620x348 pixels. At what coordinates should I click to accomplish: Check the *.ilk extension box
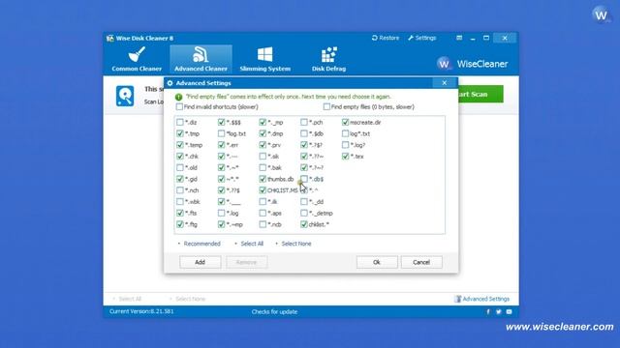point(263,202)
